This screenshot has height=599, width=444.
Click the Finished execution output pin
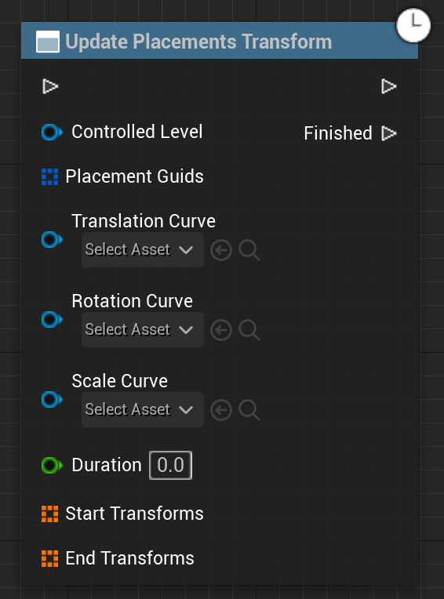click(x=389, y=133)
